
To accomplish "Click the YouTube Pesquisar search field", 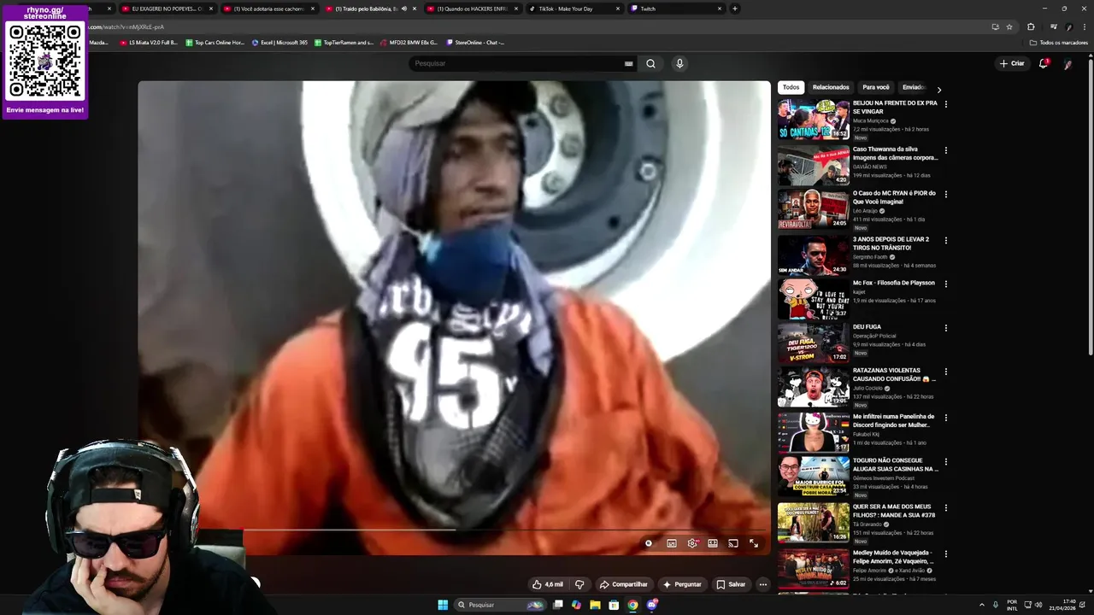I will click(x=521, y=63).
